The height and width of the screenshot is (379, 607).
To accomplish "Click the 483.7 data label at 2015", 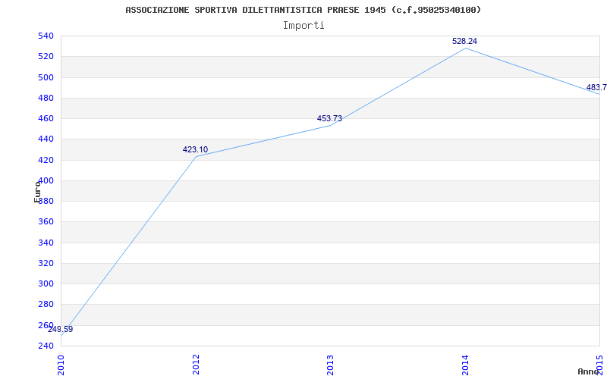I will (x=596, y=87).
